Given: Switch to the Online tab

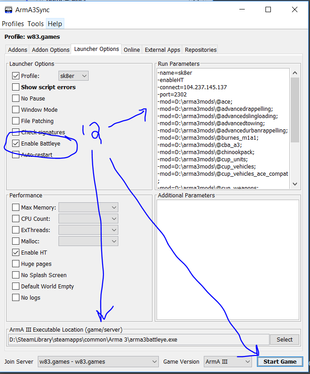Looking at the screenshot, I should (132, 50).
